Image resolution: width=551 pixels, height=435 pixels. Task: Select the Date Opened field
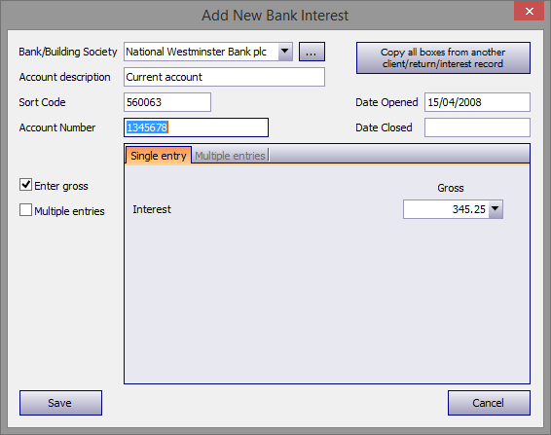pyautogui.click(x=477, y=102)
